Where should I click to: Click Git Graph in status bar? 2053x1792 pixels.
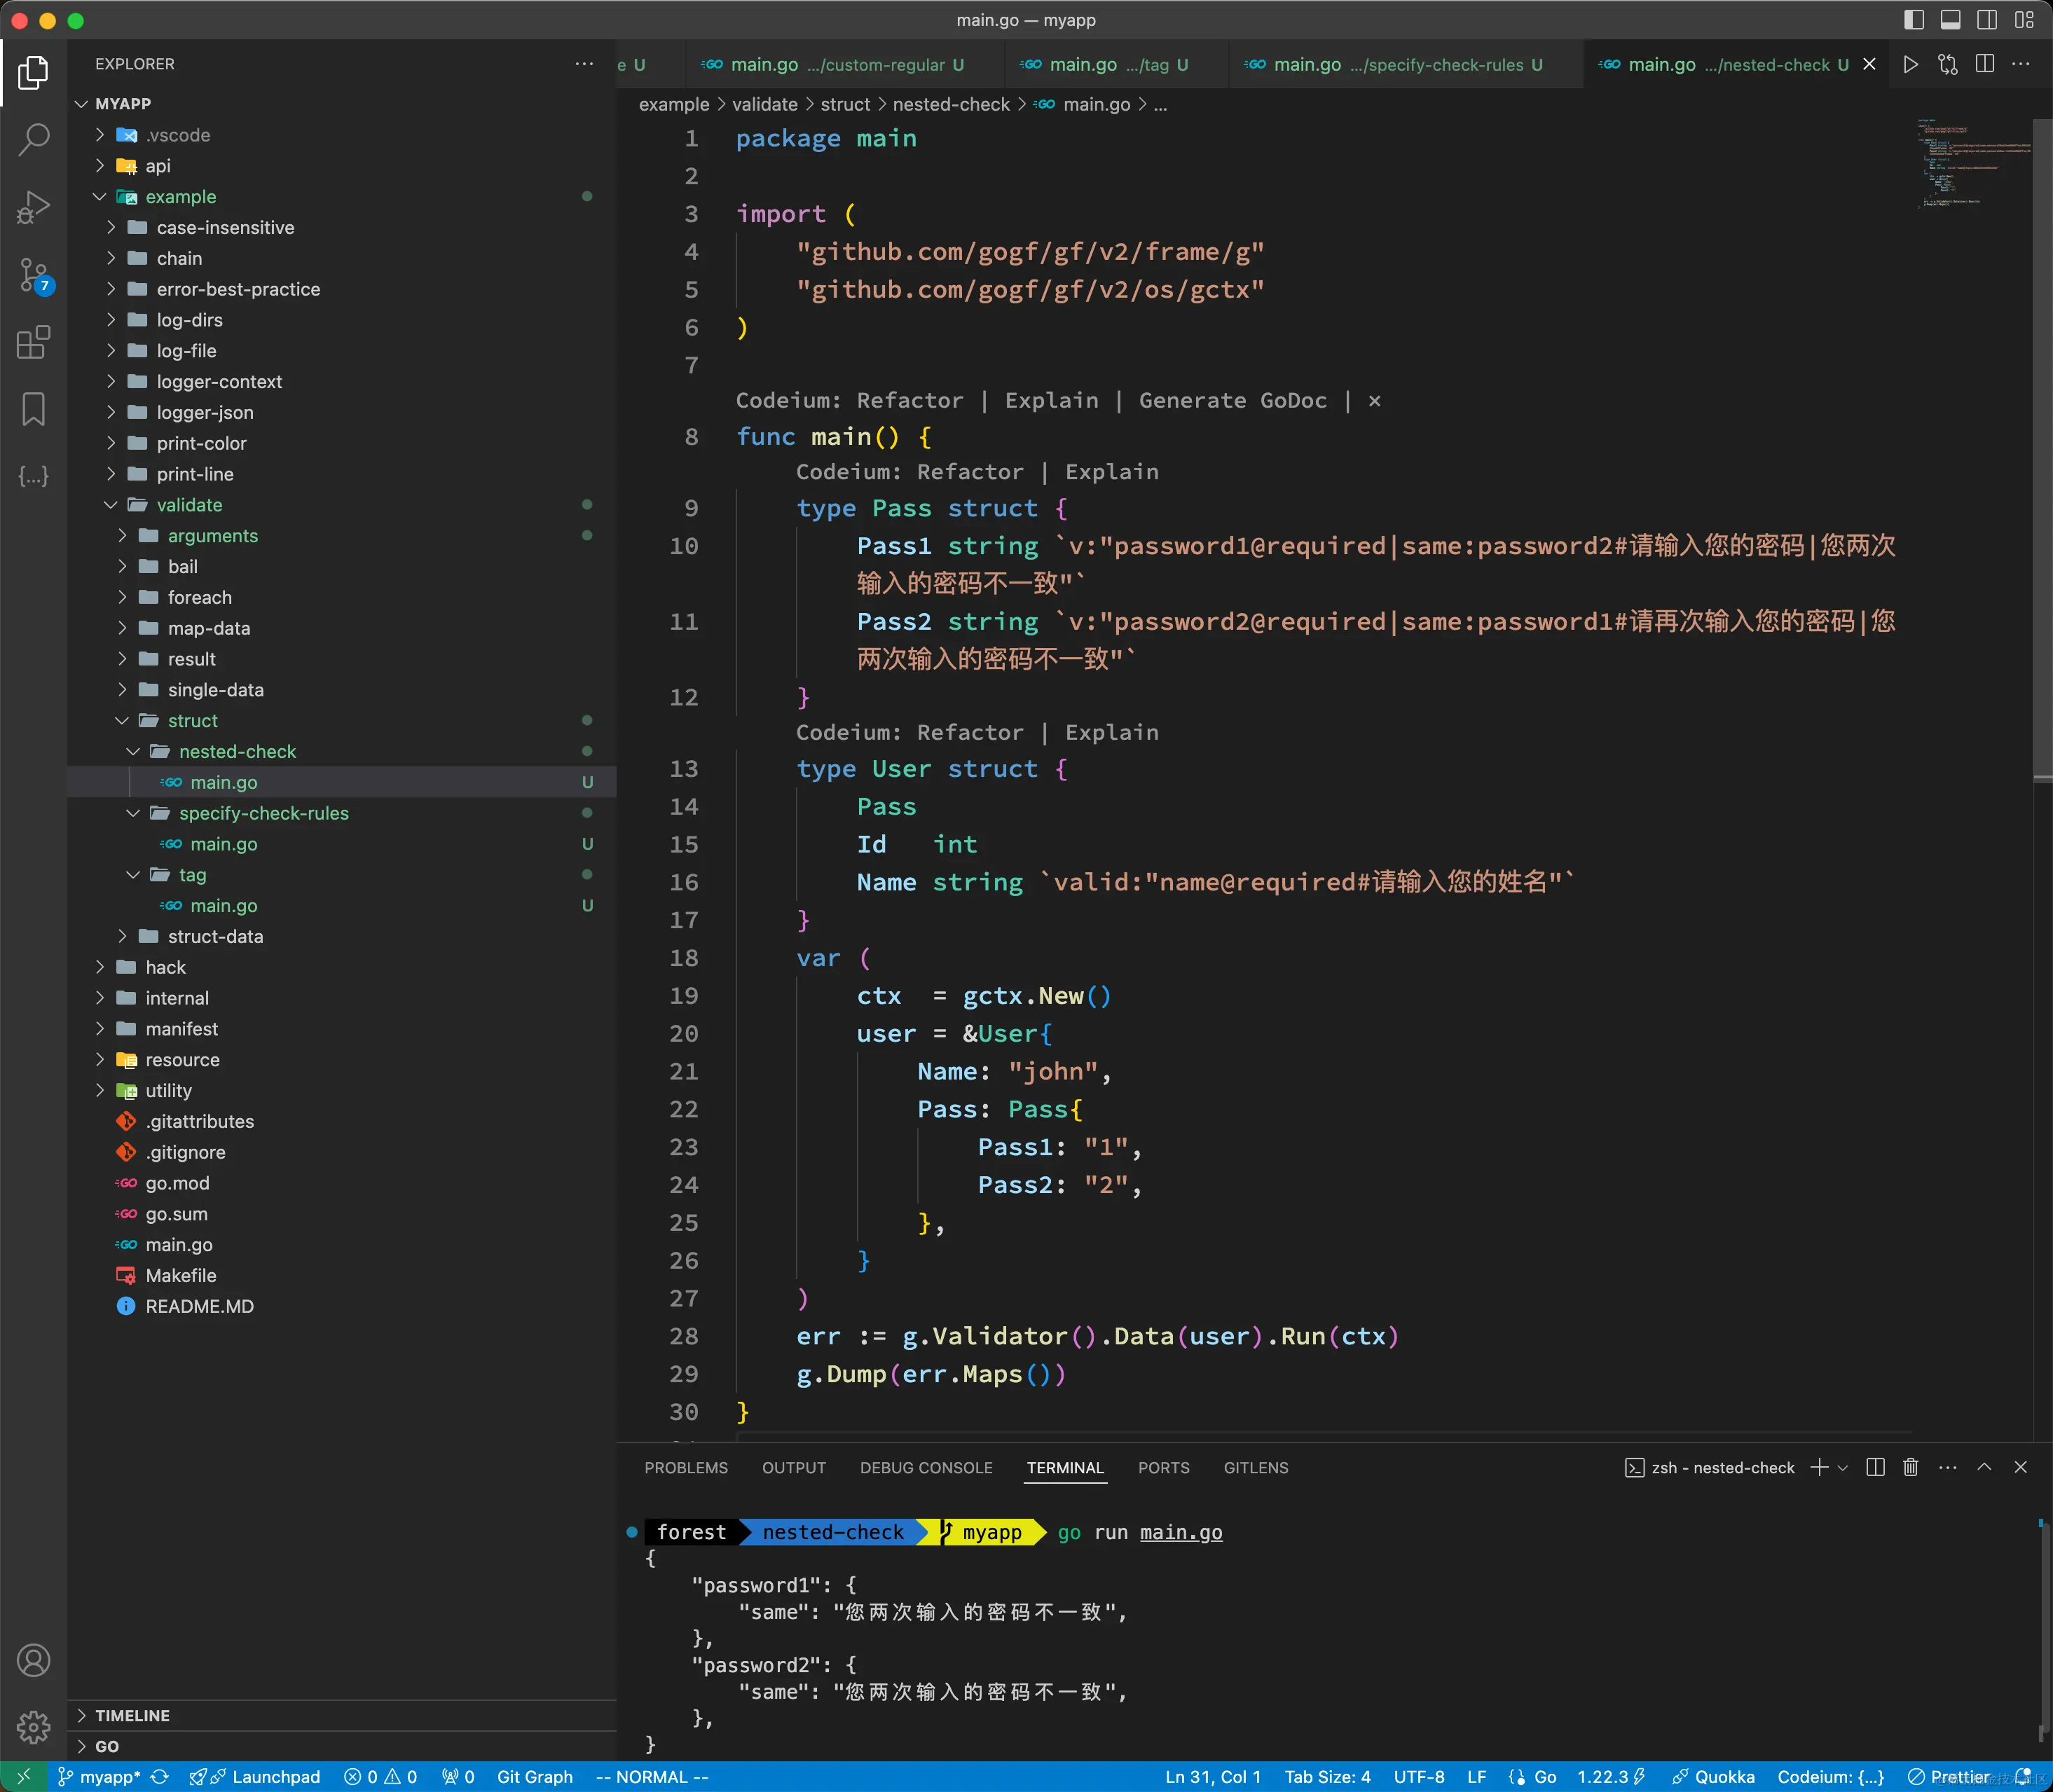point(535,1776)
